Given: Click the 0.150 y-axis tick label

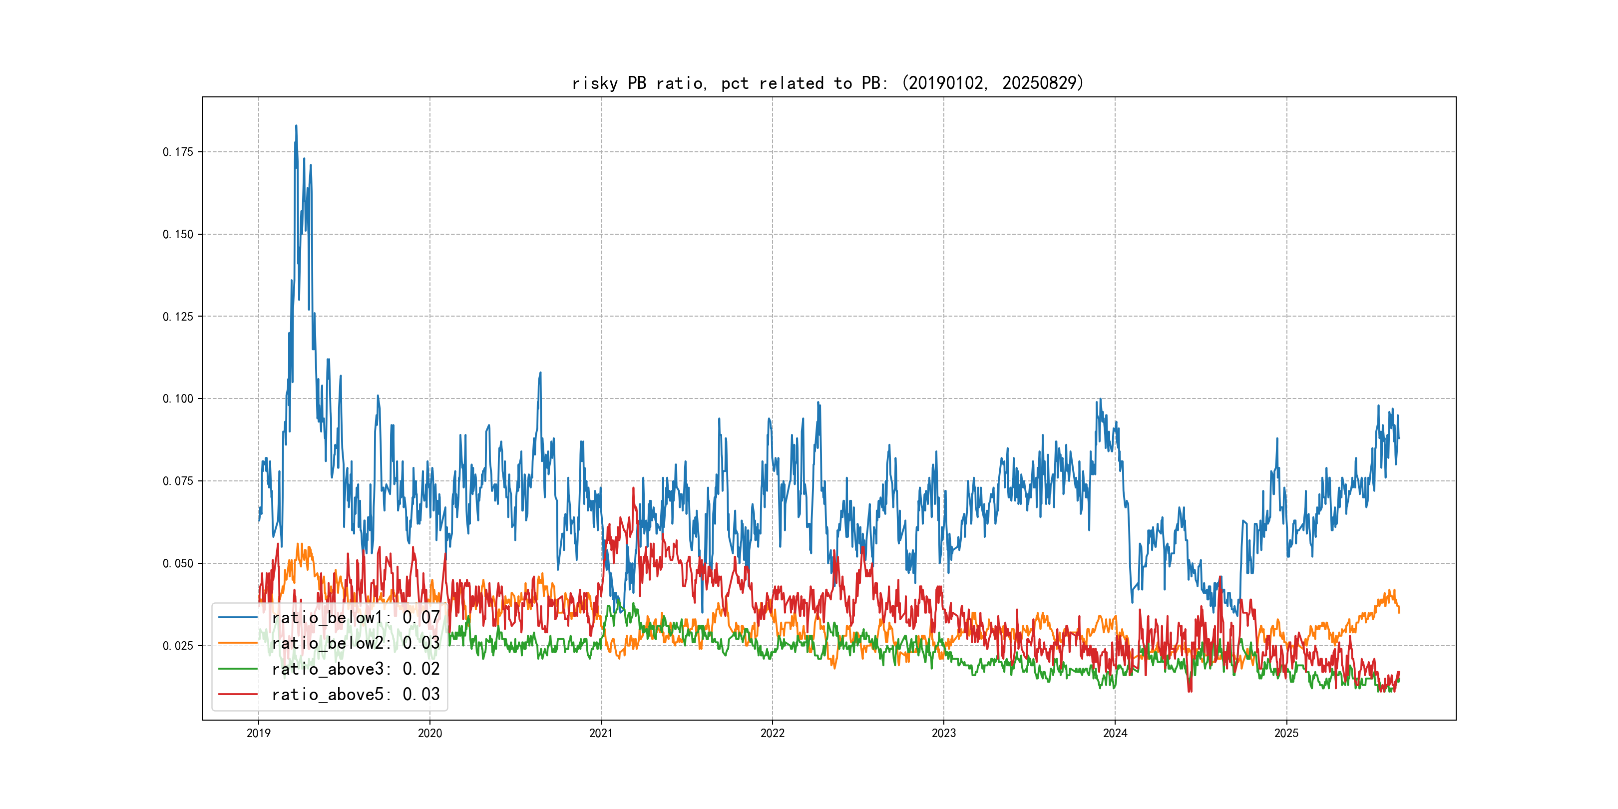Looking at the screenshot, I should click(x=178, y=234).
